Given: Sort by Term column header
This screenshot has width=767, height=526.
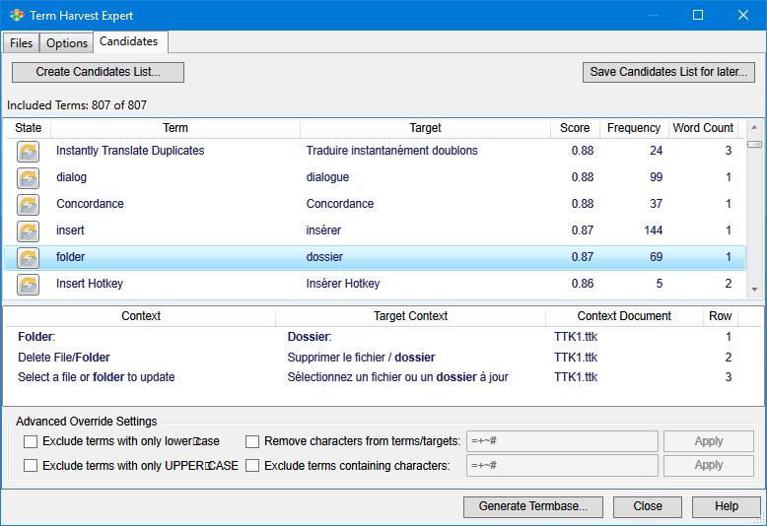Looking at the screenshot, I should click(x=175, y=128).
